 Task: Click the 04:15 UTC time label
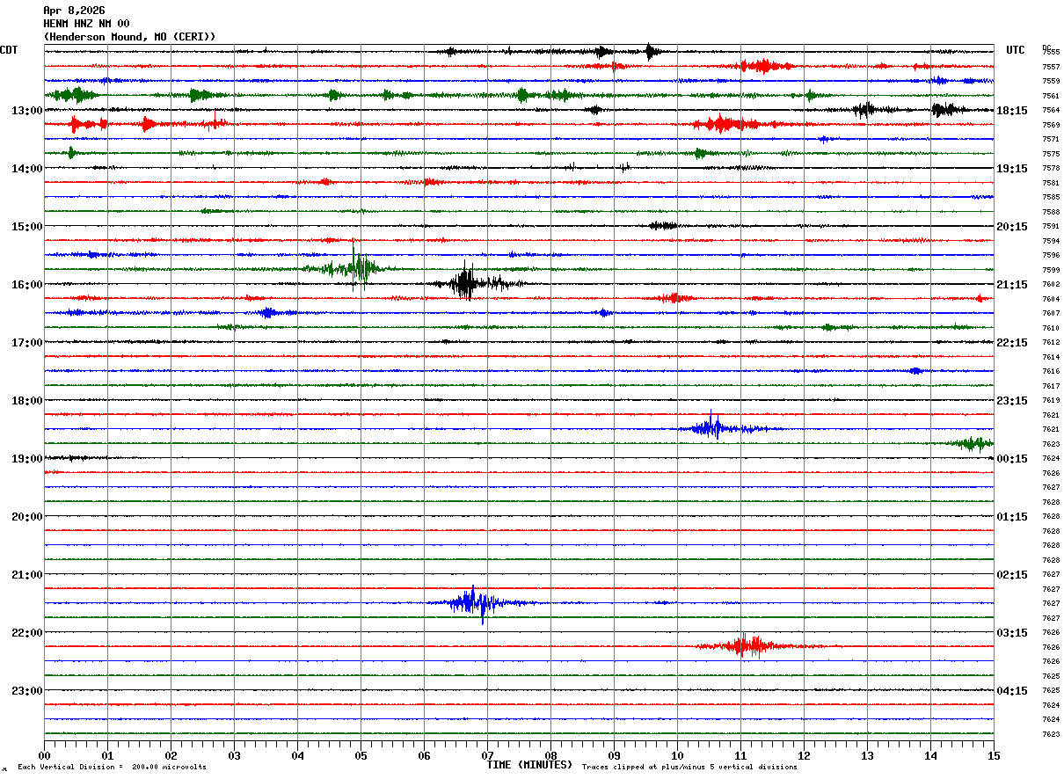(1012, 691)
